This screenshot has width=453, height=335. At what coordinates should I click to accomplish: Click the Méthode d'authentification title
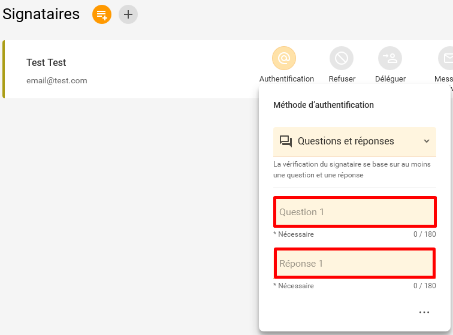[x=324, y=105]
